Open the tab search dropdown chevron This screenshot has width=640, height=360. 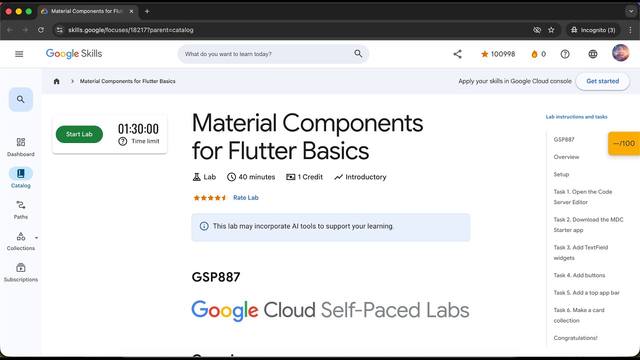[x=631, y=11]
